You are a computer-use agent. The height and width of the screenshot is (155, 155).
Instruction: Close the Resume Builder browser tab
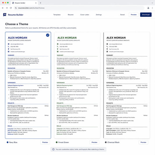[36, 3]
